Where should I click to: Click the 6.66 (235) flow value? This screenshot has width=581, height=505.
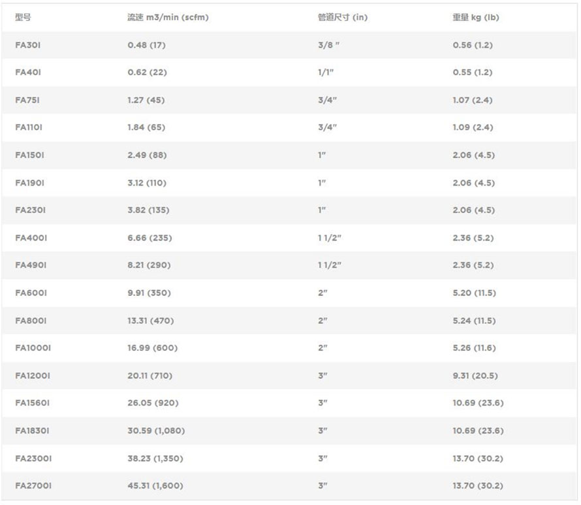149,238
